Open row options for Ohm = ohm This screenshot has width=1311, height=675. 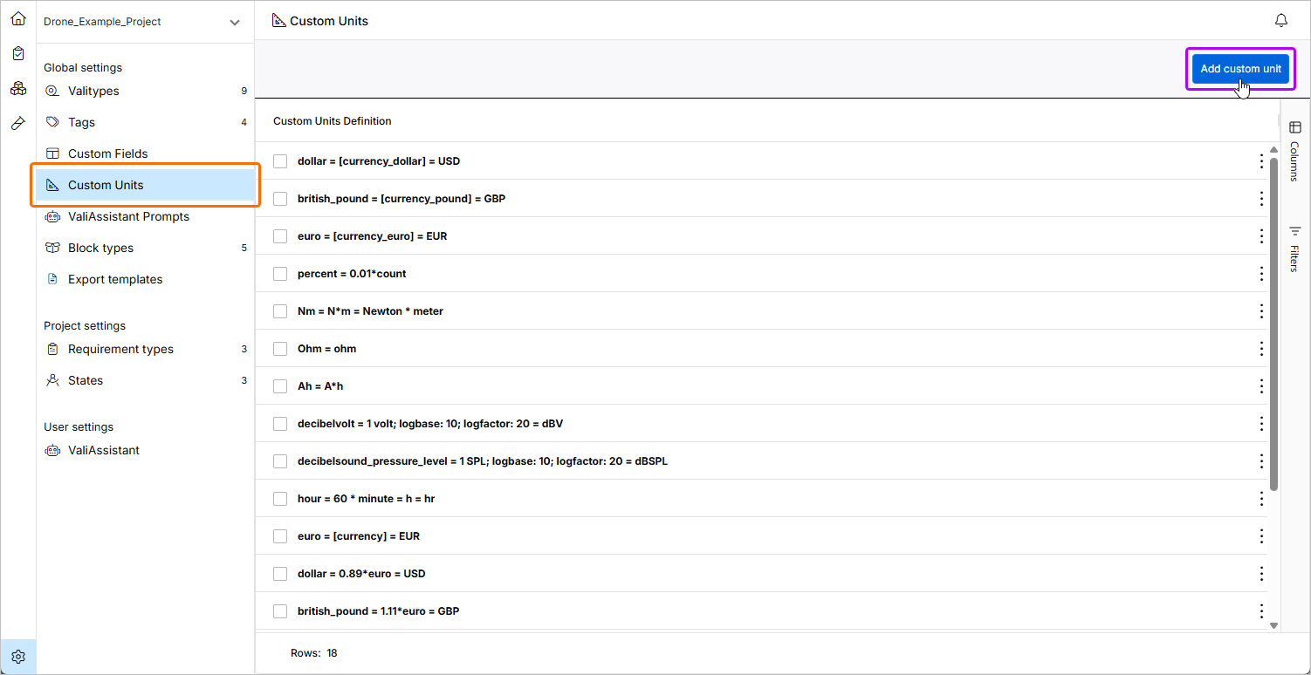click(1261, 349)
